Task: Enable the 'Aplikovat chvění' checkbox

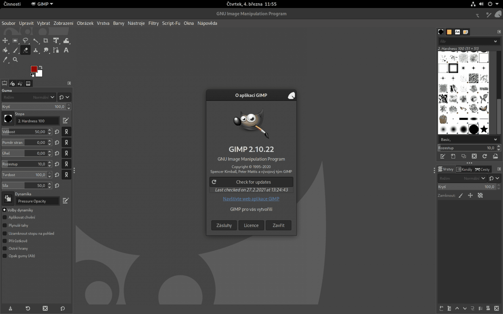Action: coord(4,217)
